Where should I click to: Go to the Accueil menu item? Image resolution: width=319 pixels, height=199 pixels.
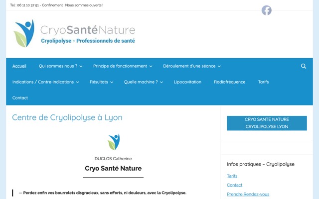click(x=19, y=66)
